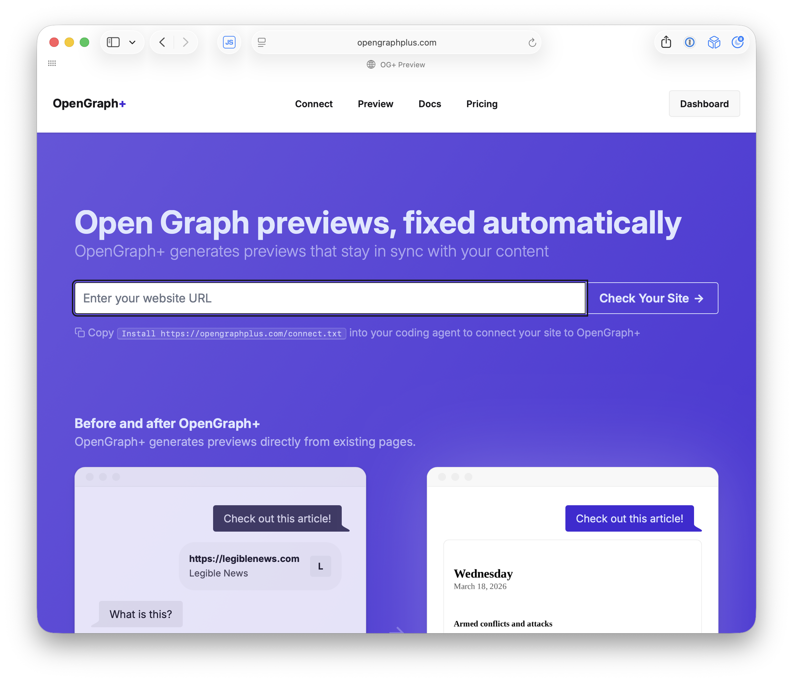Click the forward navigation arrow
Image resolution: width=793 pixels, height=682 pixels.
tap(186, 42)
